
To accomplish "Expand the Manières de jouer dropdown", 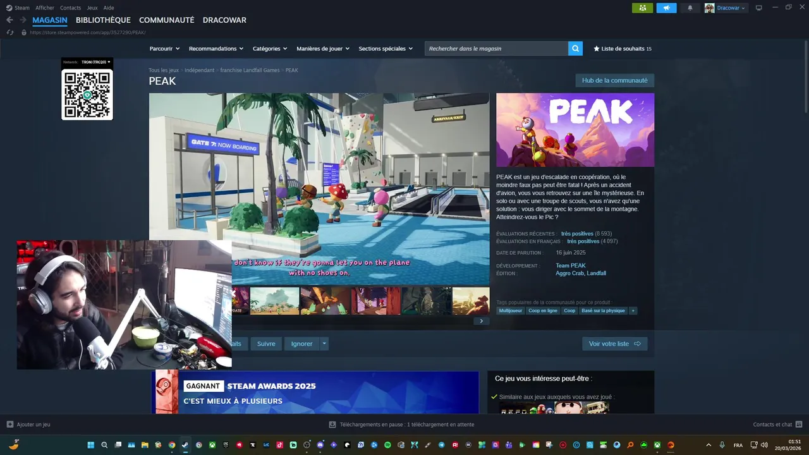I will point(323,49).
